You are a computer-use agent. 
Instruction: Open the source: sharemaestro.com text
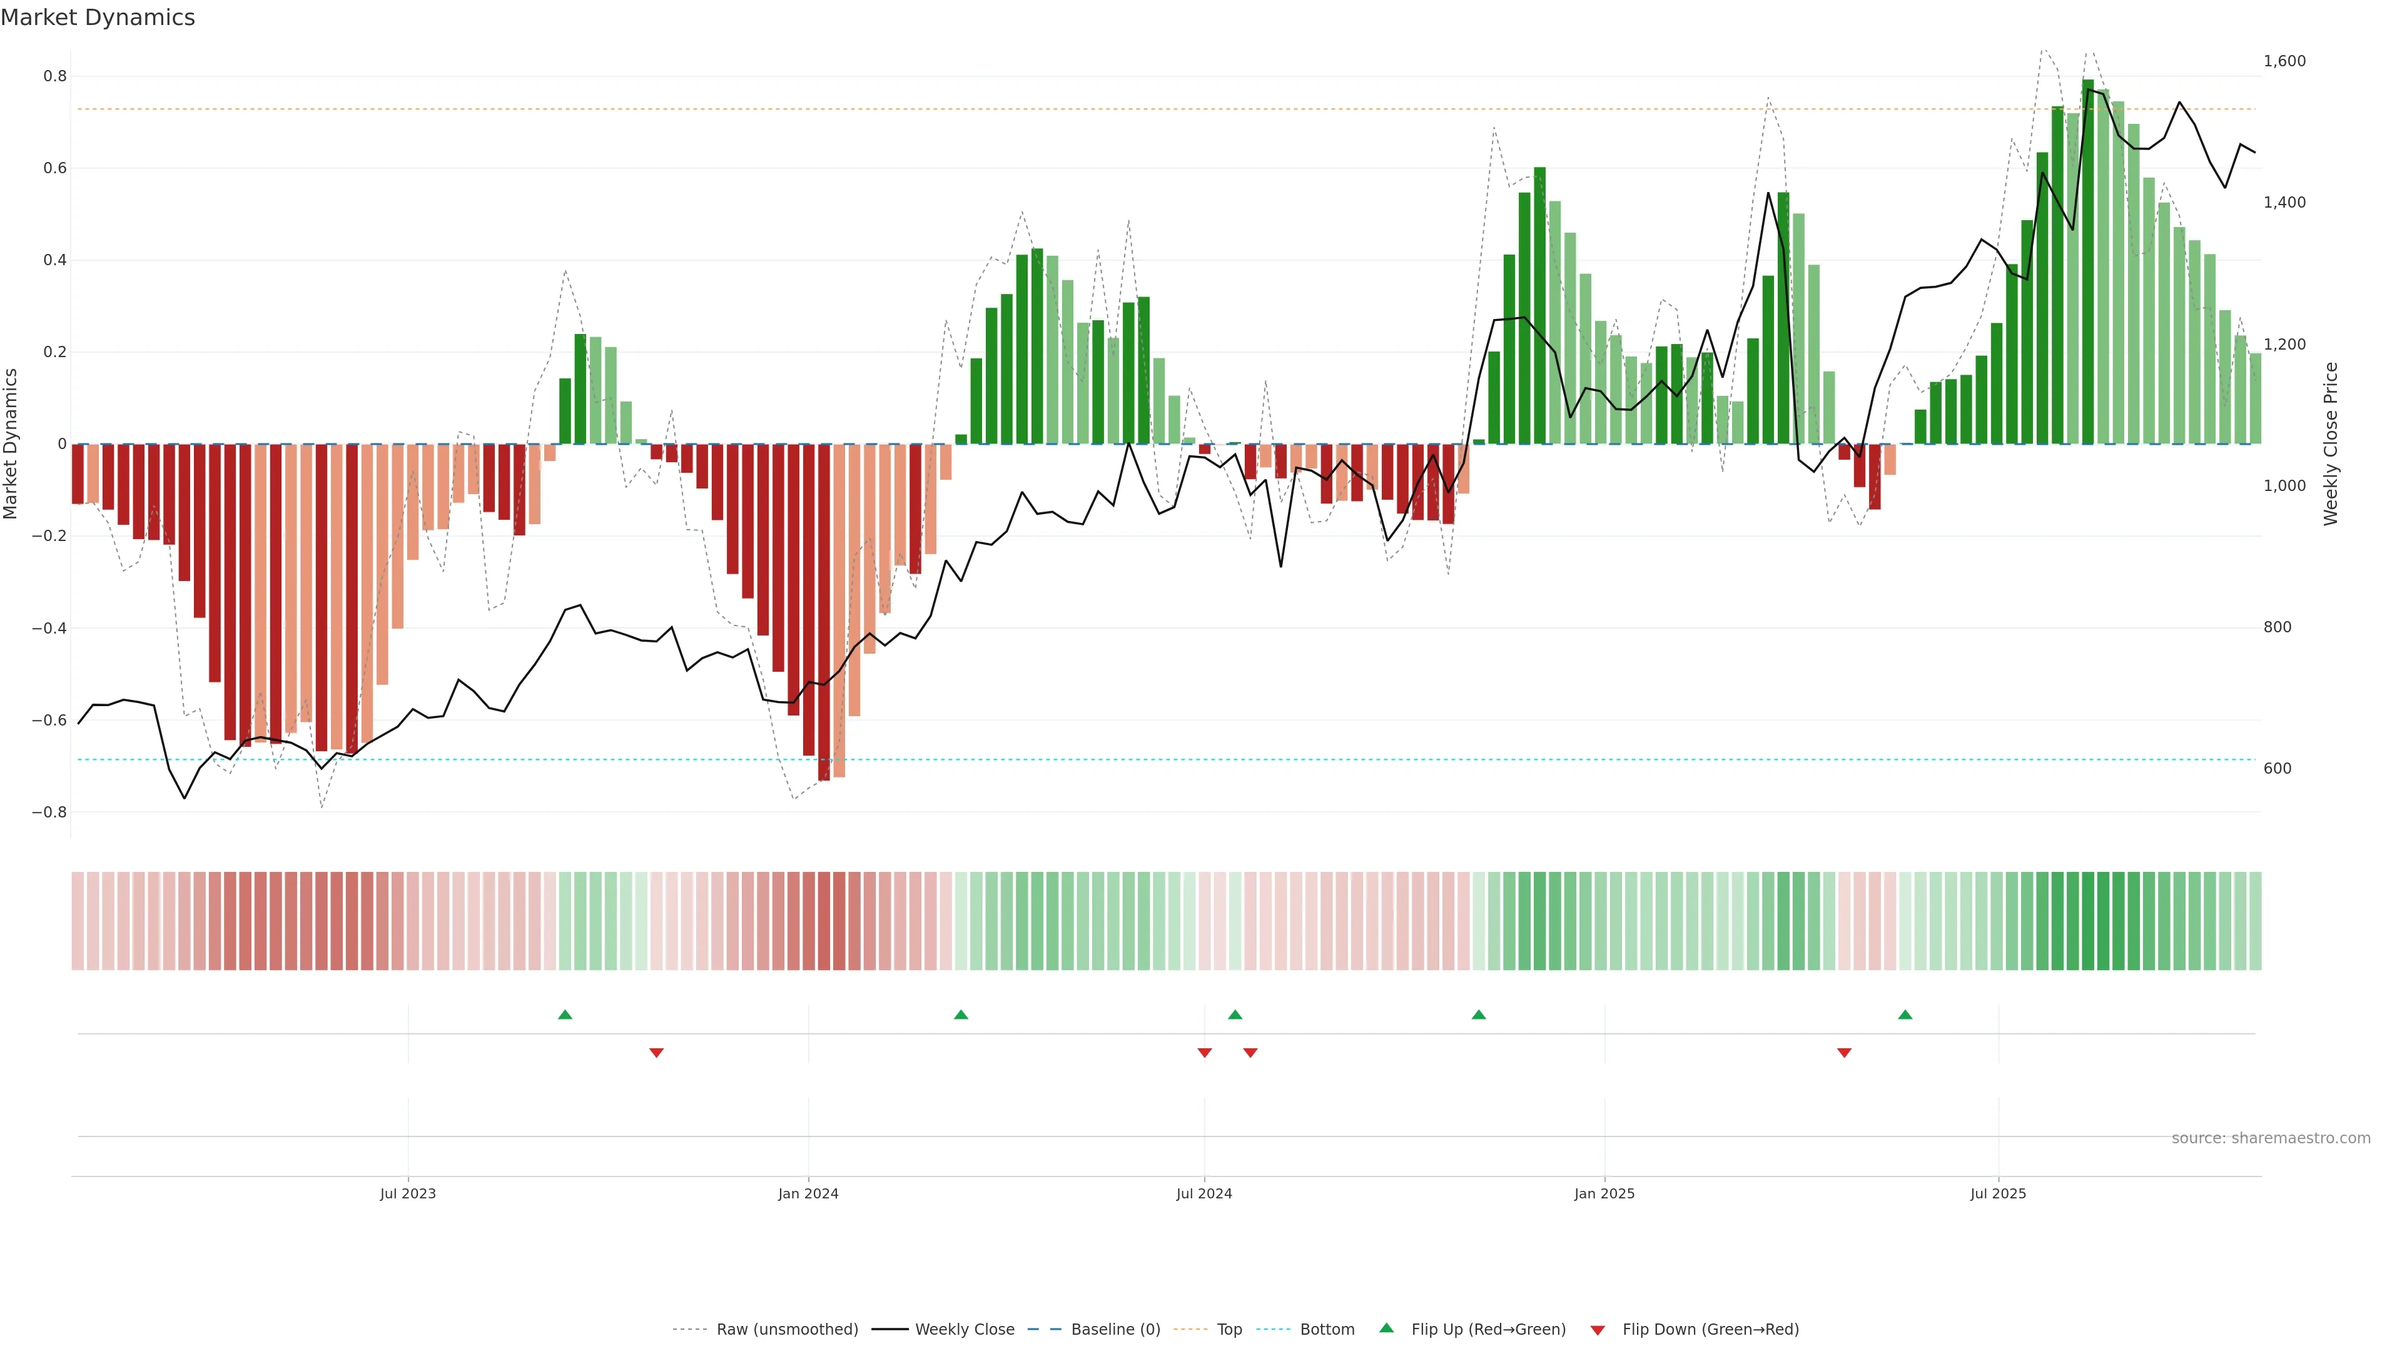(2271, 1138)
